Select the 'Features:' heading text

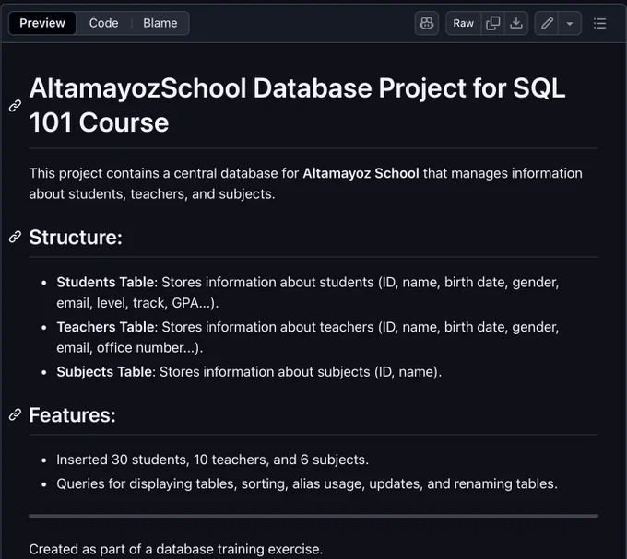(72, 415)
